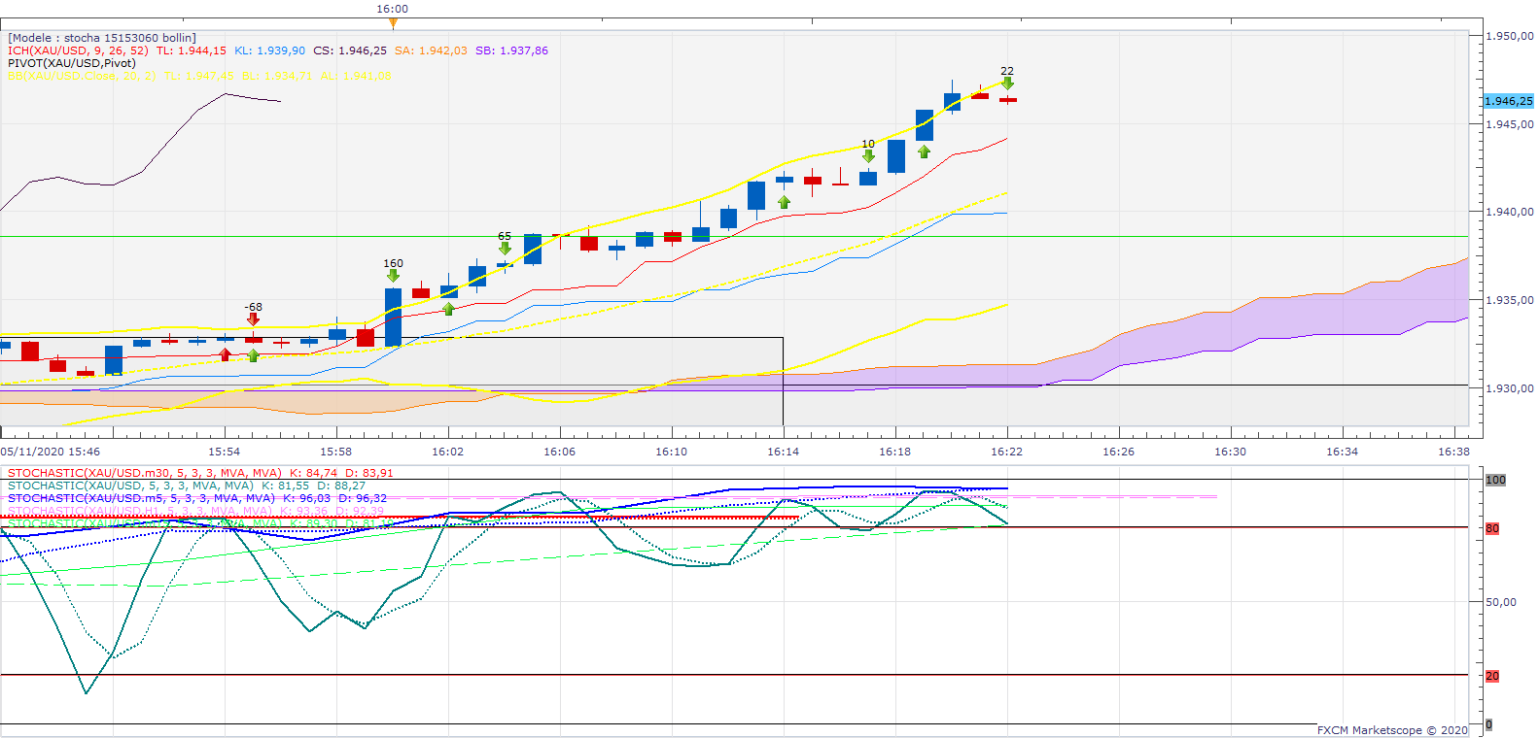This screenshot has width=1539, height=738.
Task: Select the SA: 1.942,03 value
Action: tap(431, 50)
